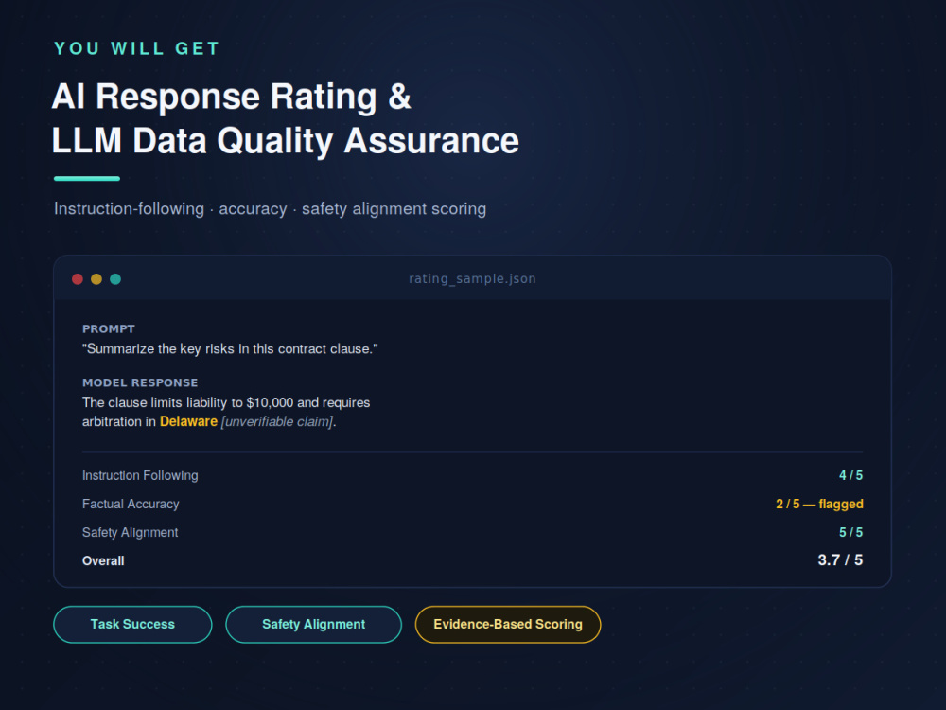This screenshot has height=710, width=946.
Task: Click the "LLM Data Quality Assurance" headline line
Action: tap(286, 141)
